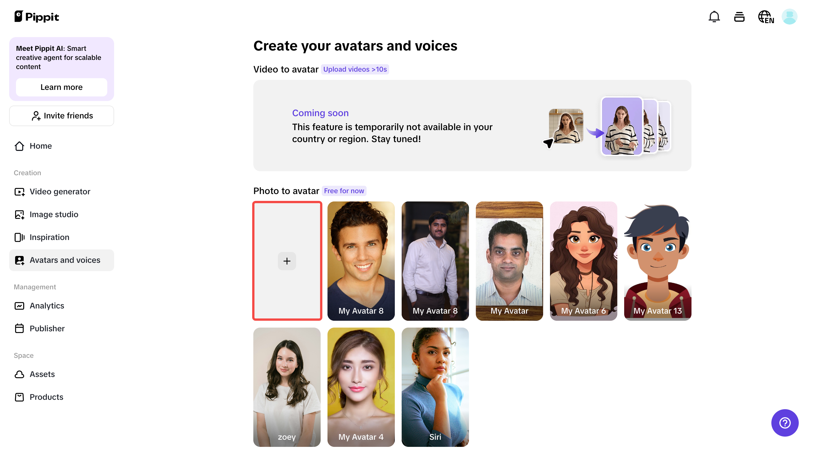This screenshot has height=452, width=821.
Task: Click the add new avatar tile
Action: pos(287,261)
